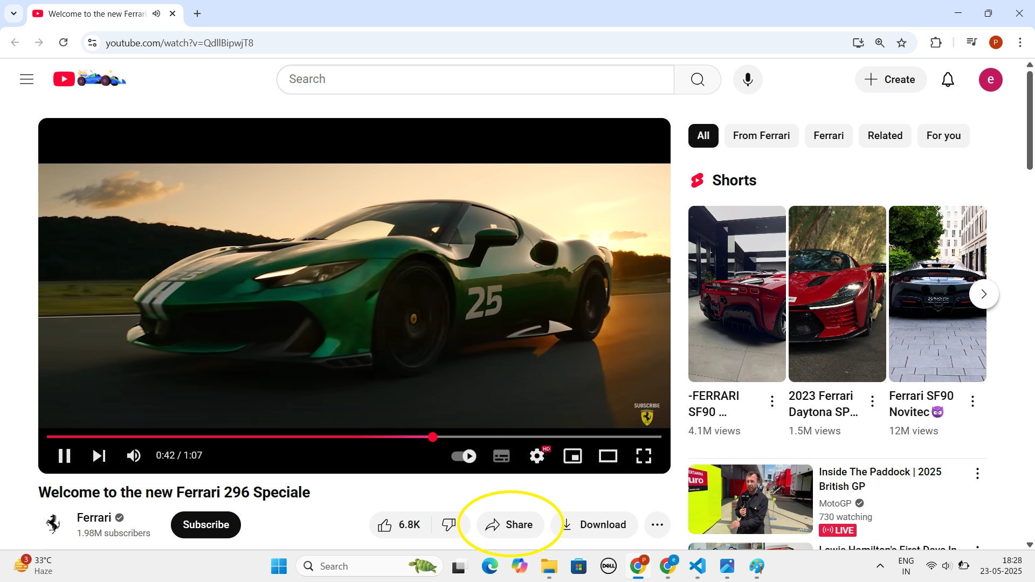Click the Ferrari subscribe watermark in video
This screenshot has height=582, width=1035.
click(647, 414)
